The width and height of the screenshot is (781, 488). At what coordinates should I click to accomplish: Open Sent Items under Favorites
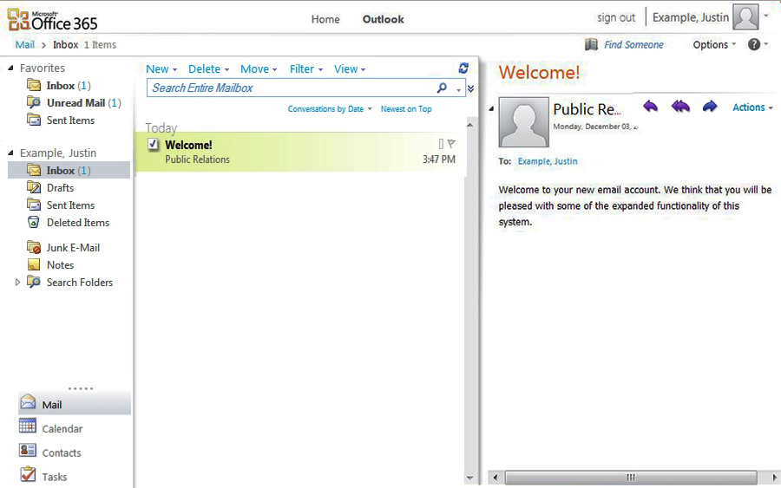[x=60, y=120]
